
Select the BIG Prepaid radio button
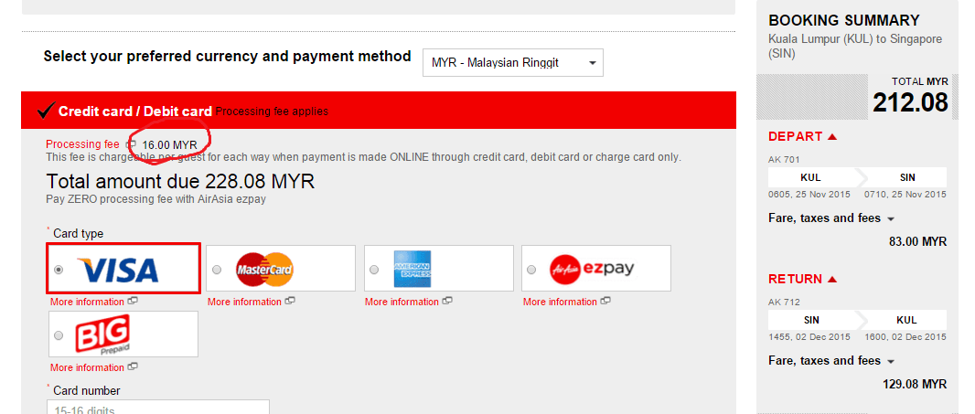click(59, 335)
